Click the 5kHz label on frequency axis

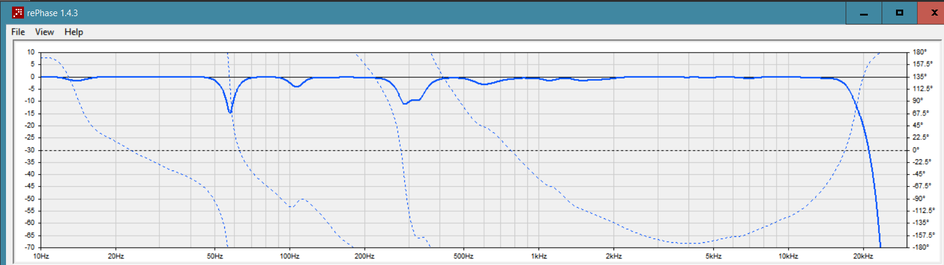pos(713,256)
